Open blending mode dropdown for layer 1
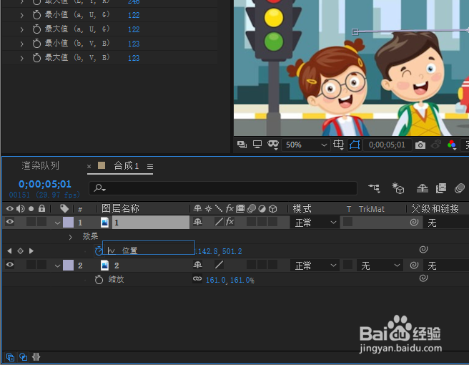The image size is (469, 365). 315,223
